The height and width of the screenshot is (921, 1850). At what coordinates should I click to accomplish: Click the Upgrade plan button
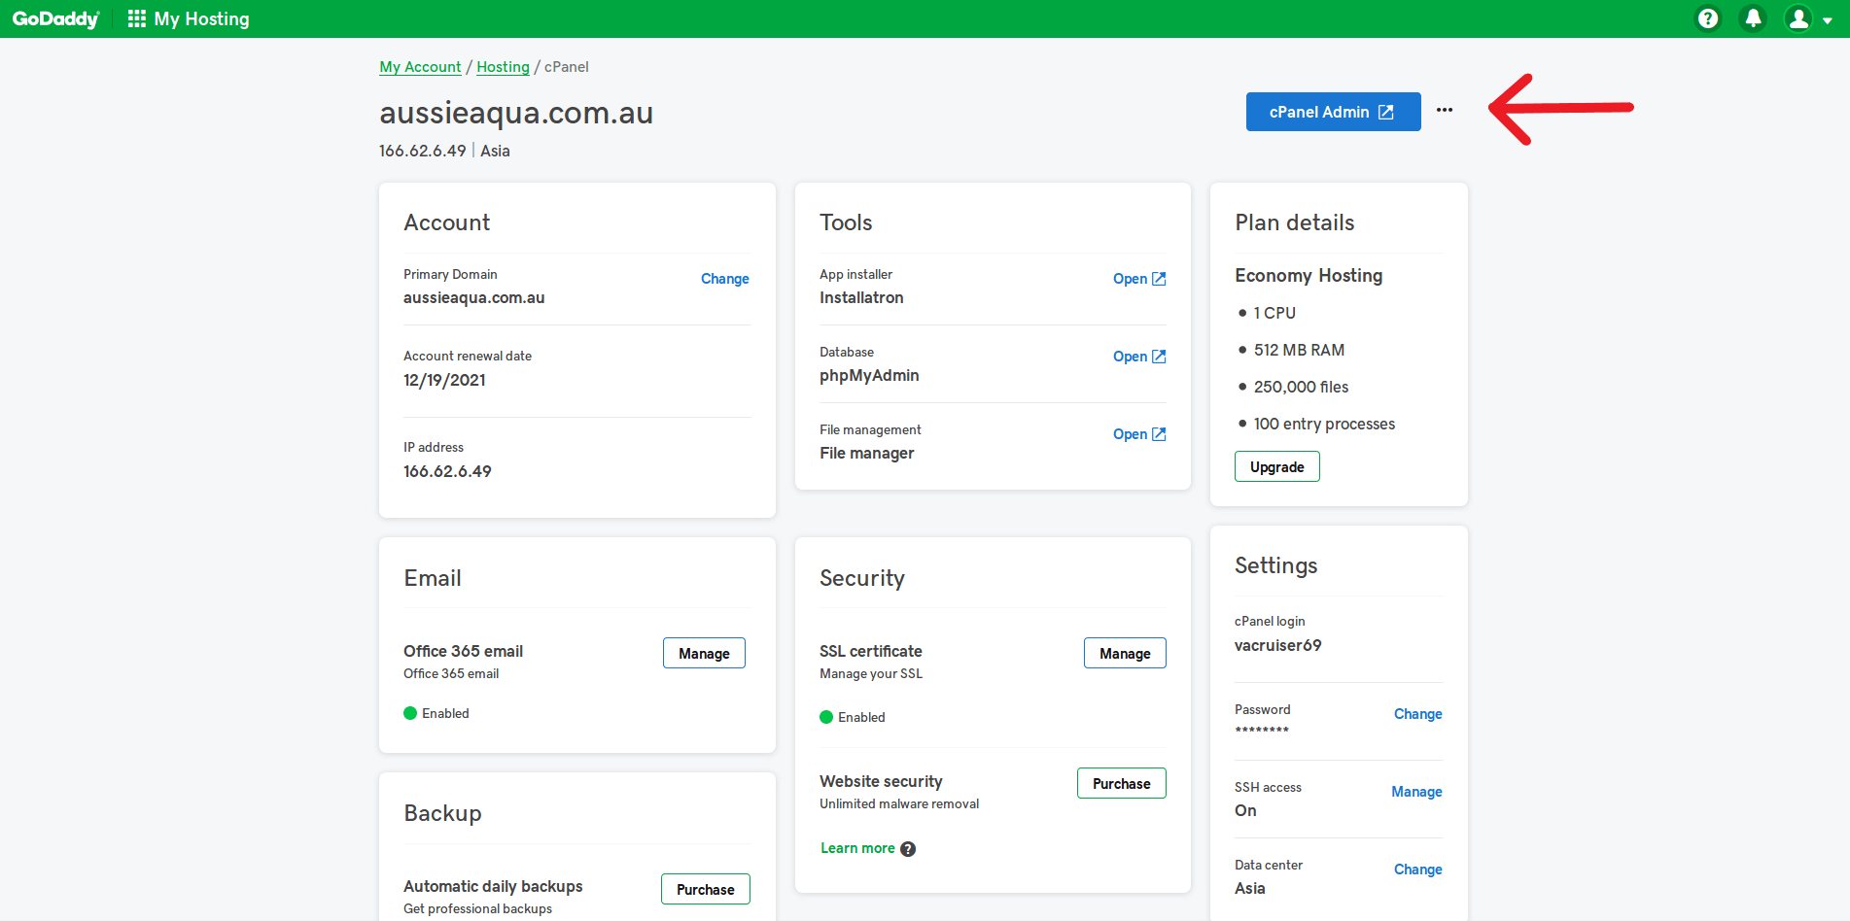click(1276, 466)
